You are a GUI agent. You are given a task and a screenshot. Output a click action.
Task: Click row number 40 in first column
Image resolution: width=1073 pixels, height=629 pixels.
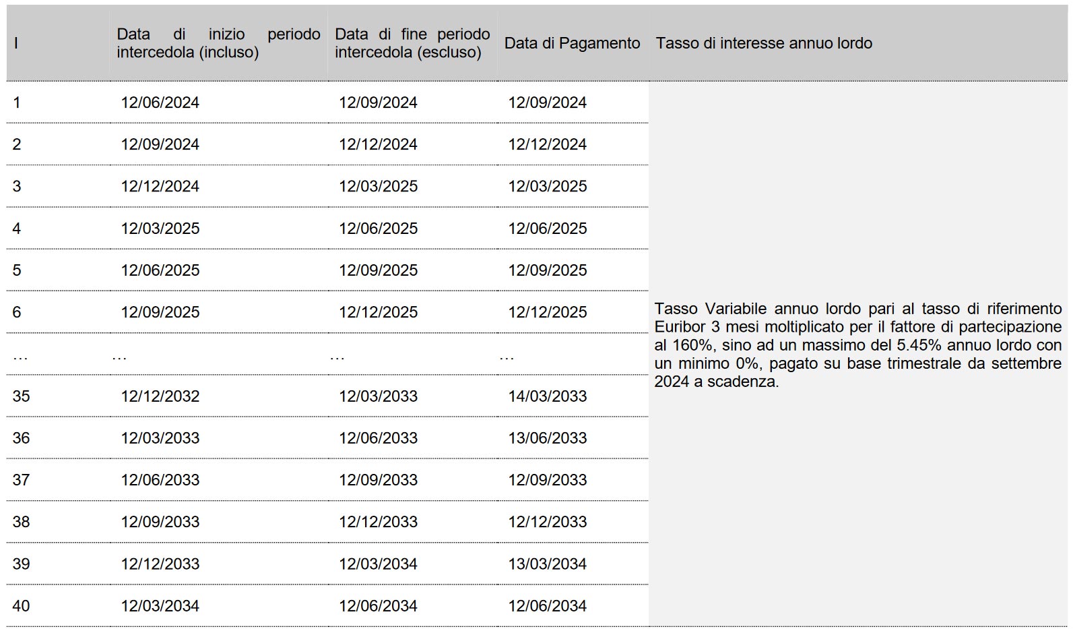click(22, 606)
